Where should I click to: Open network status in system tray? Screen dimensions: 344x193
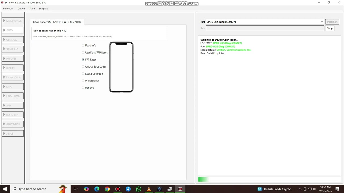point(310,189)
